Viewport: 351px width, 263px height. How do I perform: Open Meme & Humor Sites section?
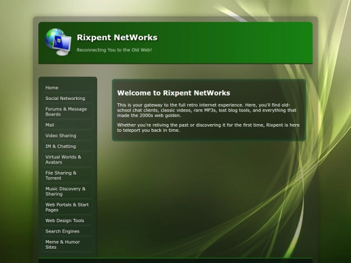point(68,244)
